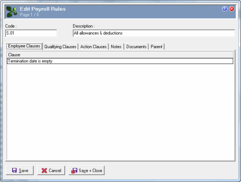
Task: Select the Employee Clauses tab
Action: click(24, 46)
